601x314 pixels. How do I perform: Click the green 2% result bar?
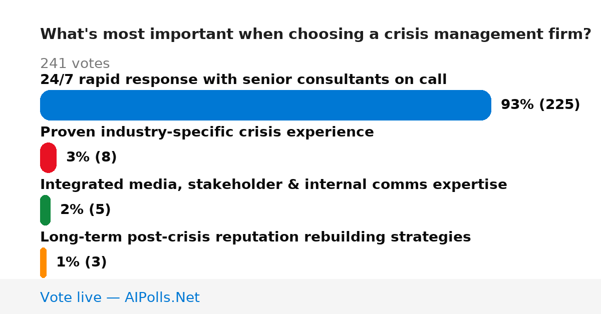coord(45,210)
